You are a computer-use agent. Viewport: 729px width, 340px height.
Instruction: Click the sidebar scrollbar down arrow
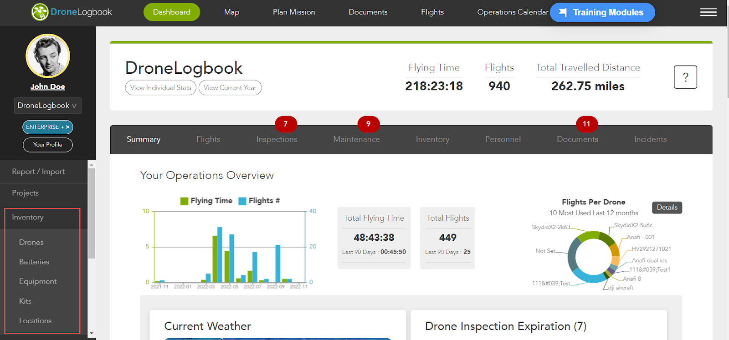[92, 333]
